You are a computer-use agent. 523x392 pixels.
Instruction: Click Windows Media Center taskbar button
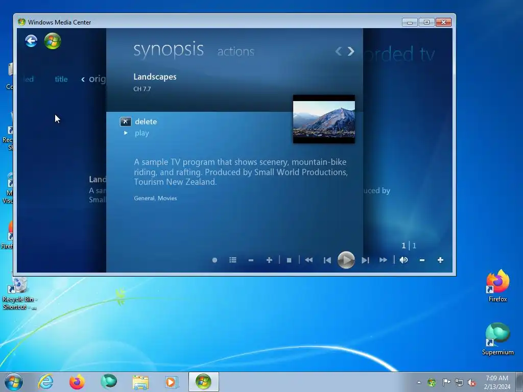203,382
